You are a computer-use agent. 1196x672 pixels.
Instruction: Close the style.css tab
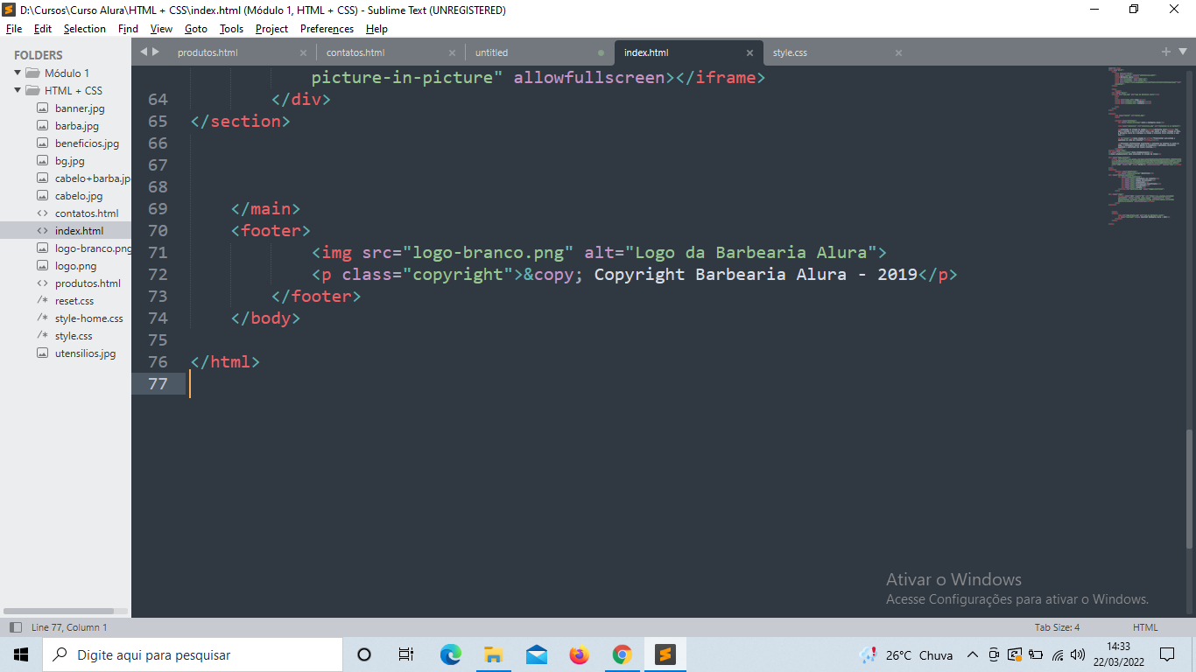(x=898, y=52)
